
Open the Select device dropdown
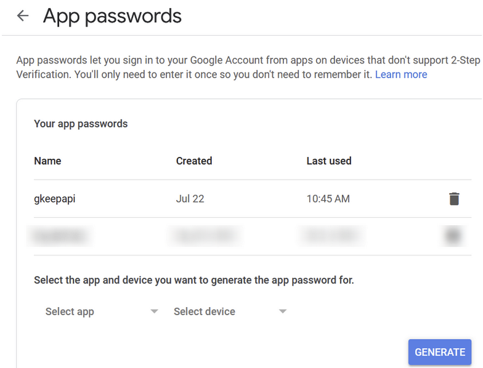230,311
